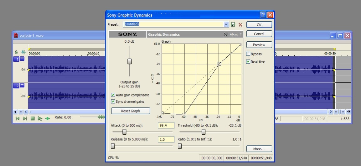Click Go to End transport button in zajzár1.wav

[25, 119]
